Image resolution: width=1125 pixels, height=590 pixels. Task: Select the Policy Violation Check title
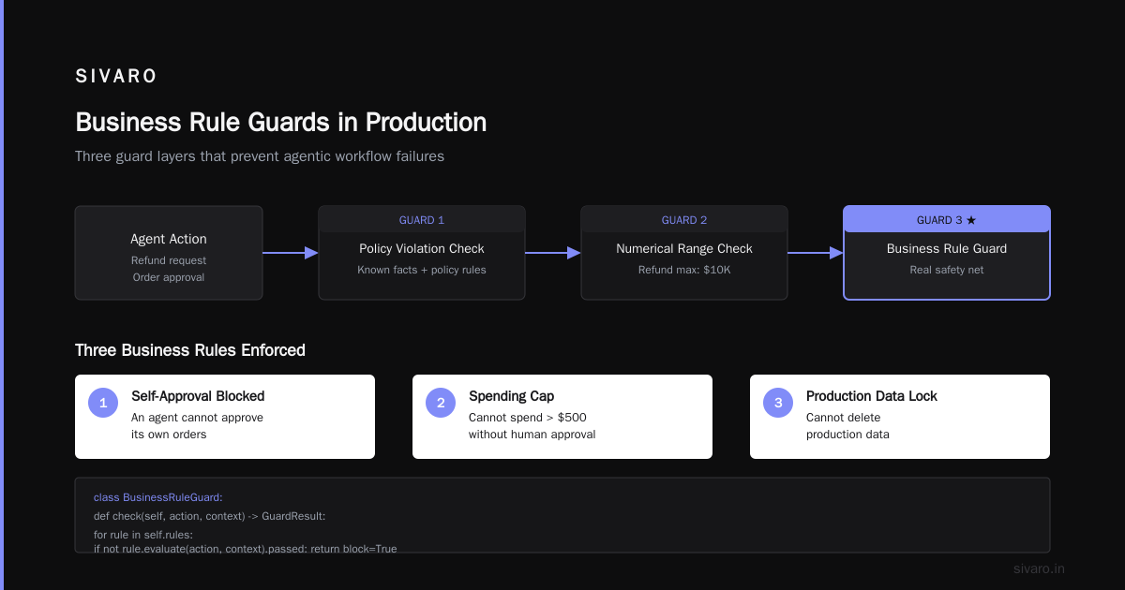pos(422,248)
